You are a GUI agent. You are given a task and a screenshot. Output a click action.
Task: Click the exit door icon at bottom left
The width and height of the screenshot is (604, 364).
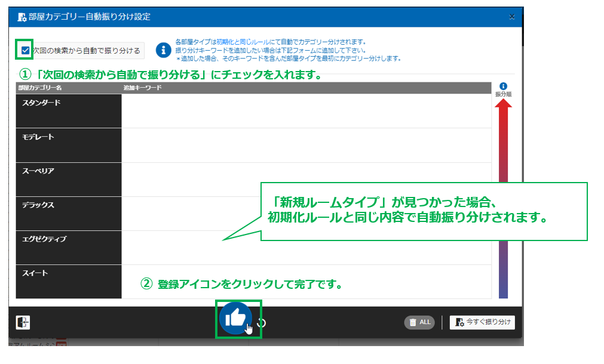pos(23,322)
